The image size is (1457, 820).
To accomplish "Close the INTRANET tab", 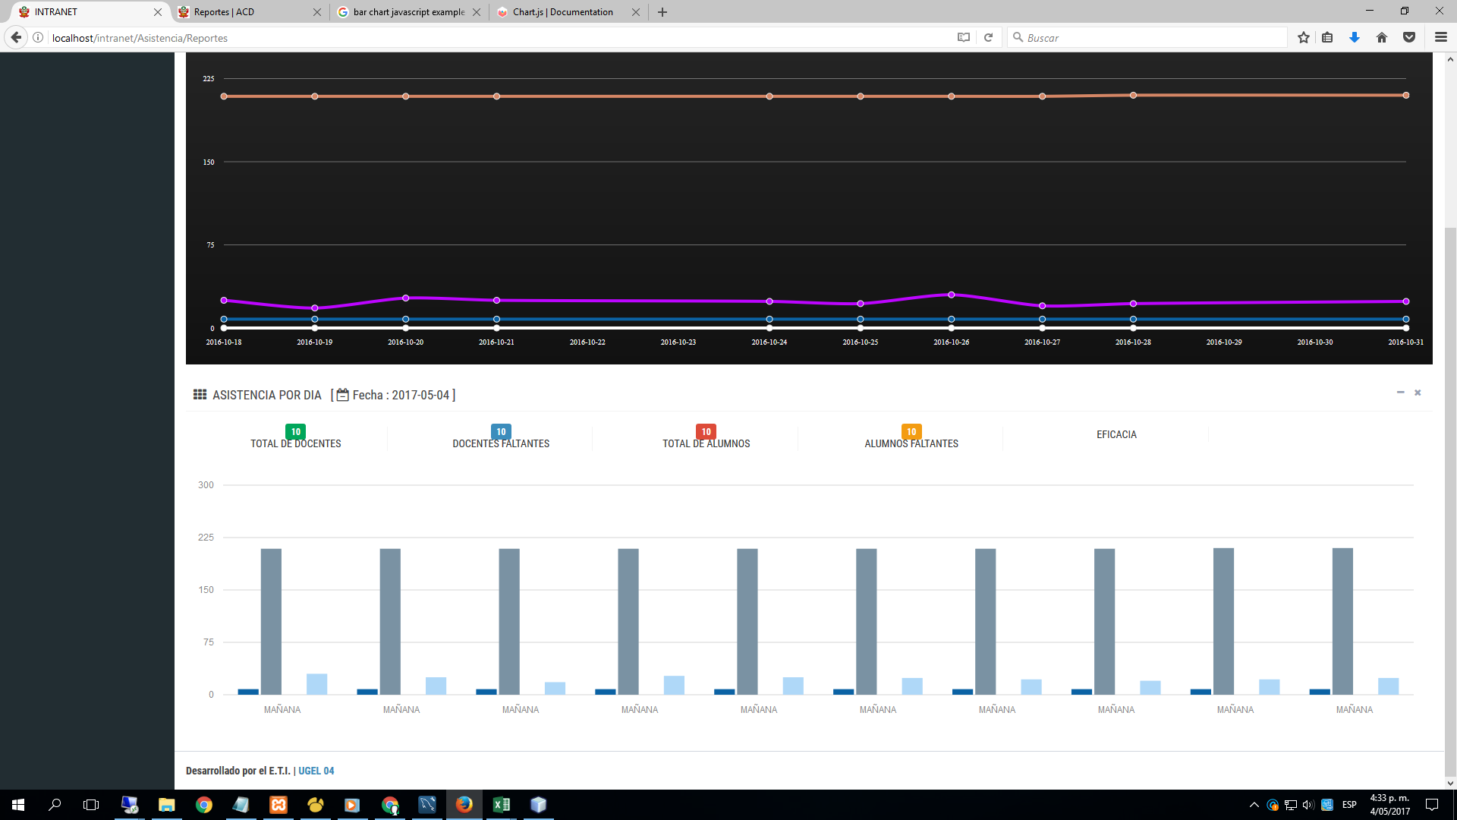I will tap(158, 12).
